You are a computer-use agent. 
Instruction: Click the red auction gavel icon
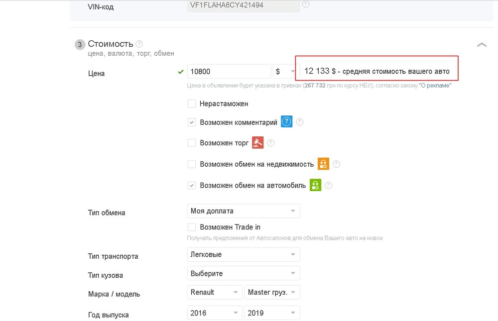pyautogui.click(x=257, y=142)
